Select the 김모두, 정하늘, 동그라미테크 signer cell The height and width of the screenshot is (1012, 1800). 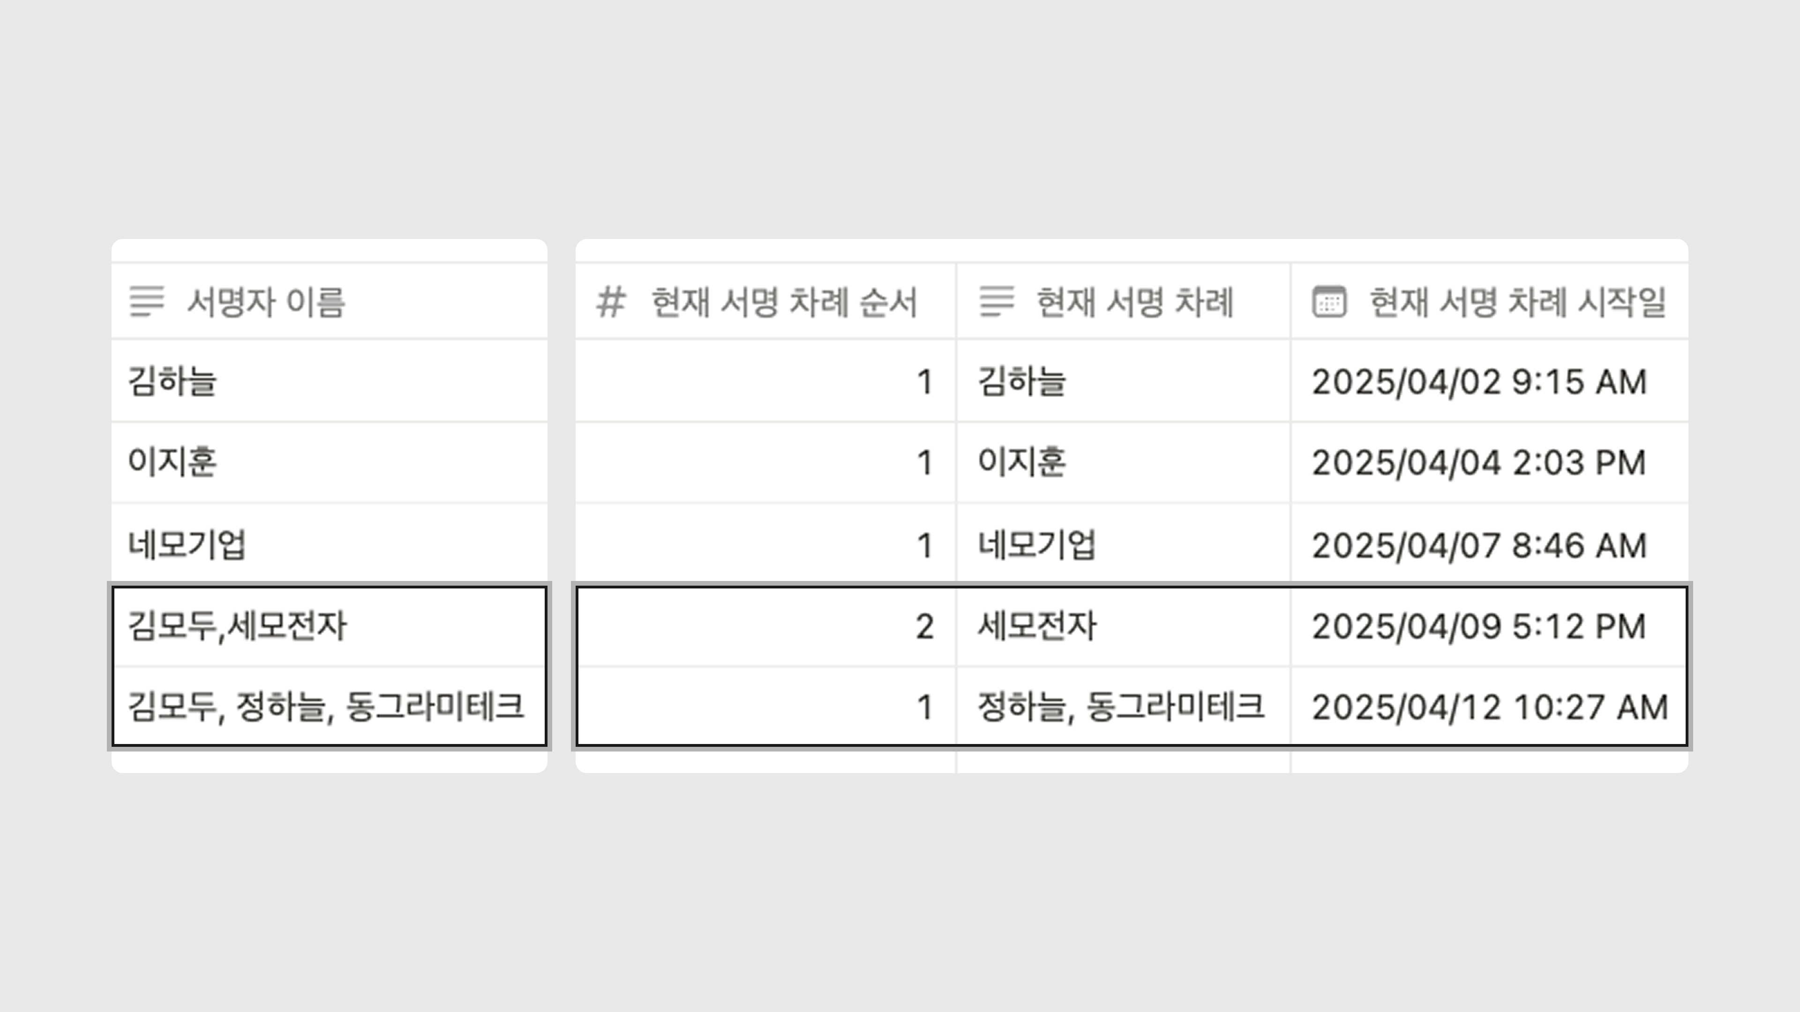[x=326, y=707]
